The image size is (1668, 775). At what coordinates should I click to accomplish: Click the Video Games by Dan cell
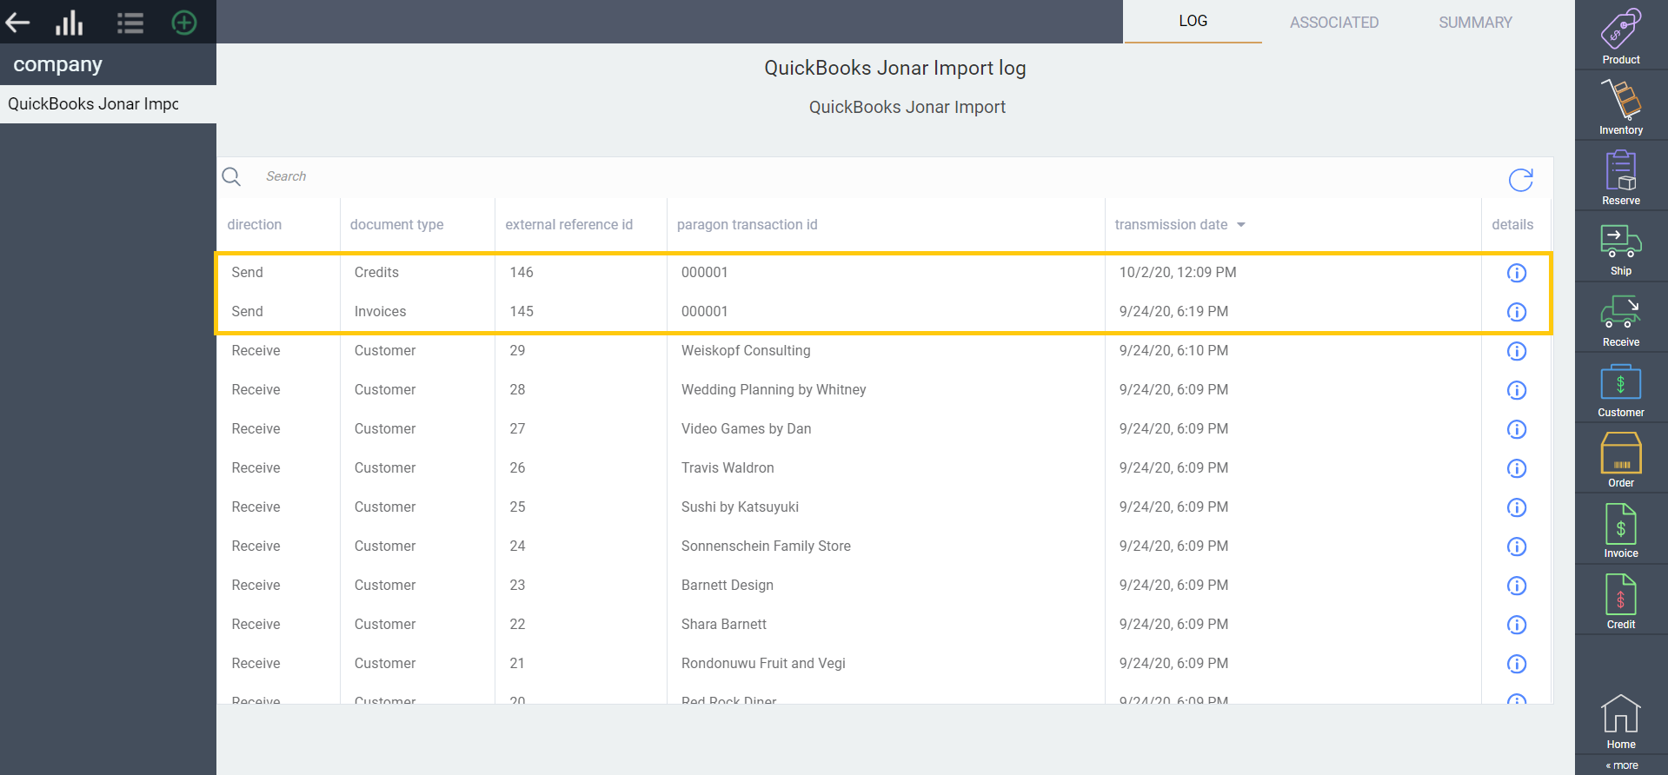[x=746, y=428]
